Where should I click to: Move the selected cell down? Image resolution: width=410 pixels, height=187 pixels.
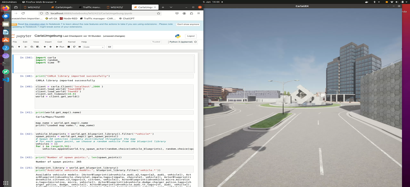tap(51, 47)
